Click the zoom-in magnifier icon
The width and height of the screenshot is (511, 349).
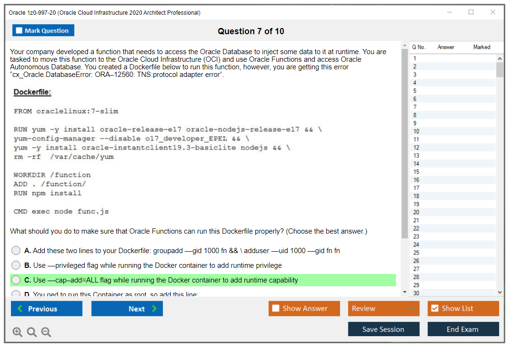coord(18,332)
